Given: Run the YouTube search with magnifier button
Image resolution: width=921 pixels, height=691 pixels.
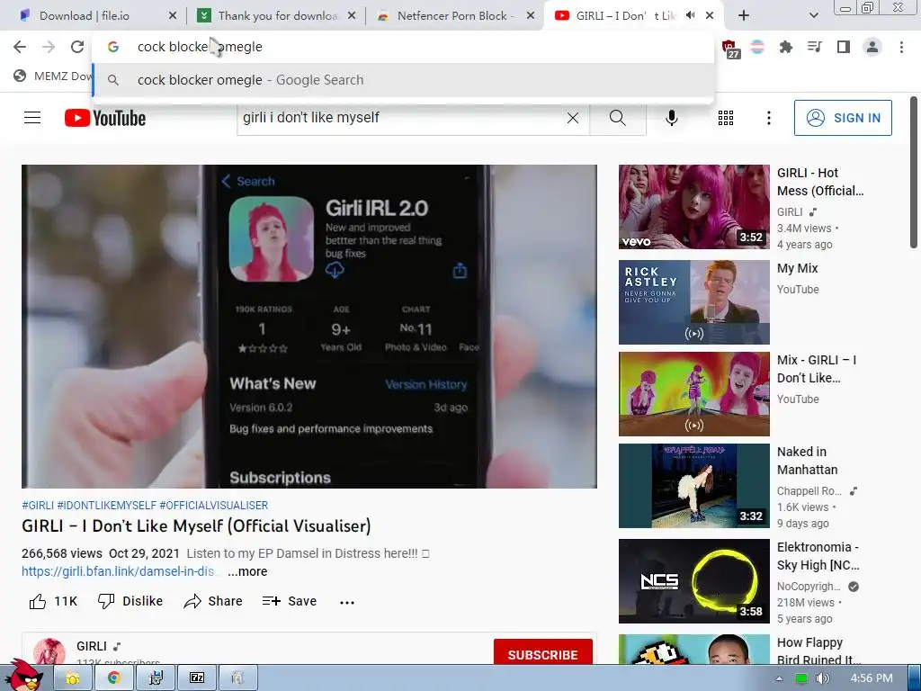Looking at the screenshot, I should coord(618,118).
